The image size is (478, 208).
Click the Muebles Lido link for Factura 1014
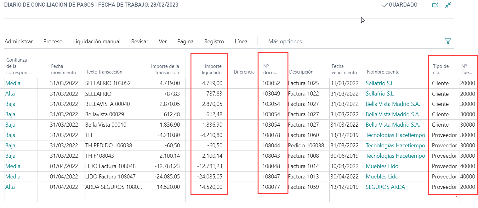pos(382,166)
